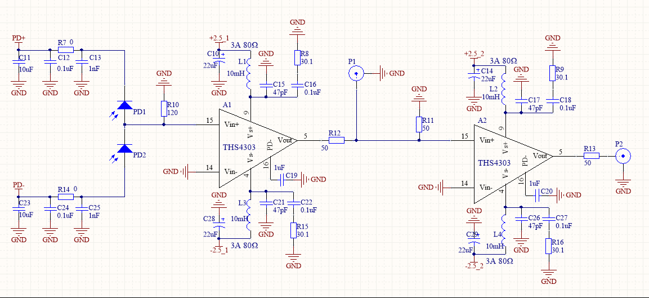Select capacitor C16 symbol

click(297, 86)
